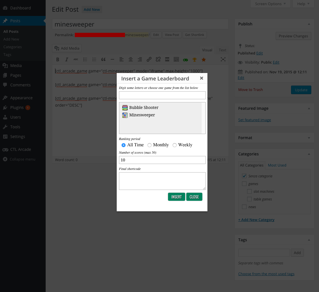
Task: Check the games category checkbox
Action: tap(244, 184)
